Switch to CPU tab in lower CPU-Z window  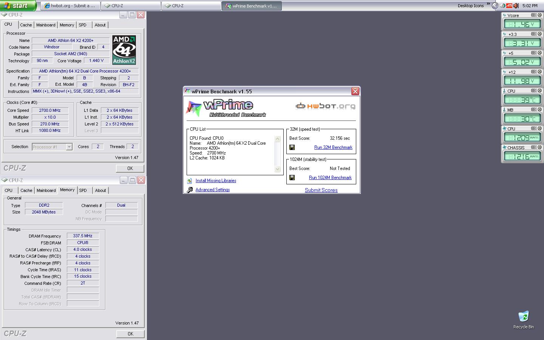point(9,190)
